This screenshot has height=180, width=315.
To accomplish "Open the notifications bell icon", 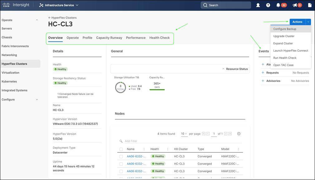I will [x=279, y=5].
